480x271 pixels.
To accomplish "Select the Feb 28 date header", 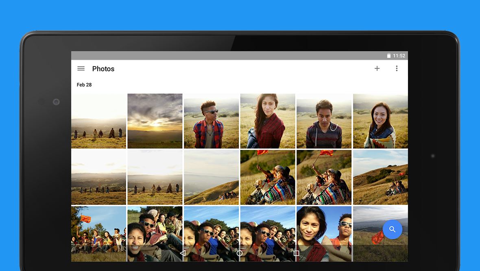I will point(84,85).
